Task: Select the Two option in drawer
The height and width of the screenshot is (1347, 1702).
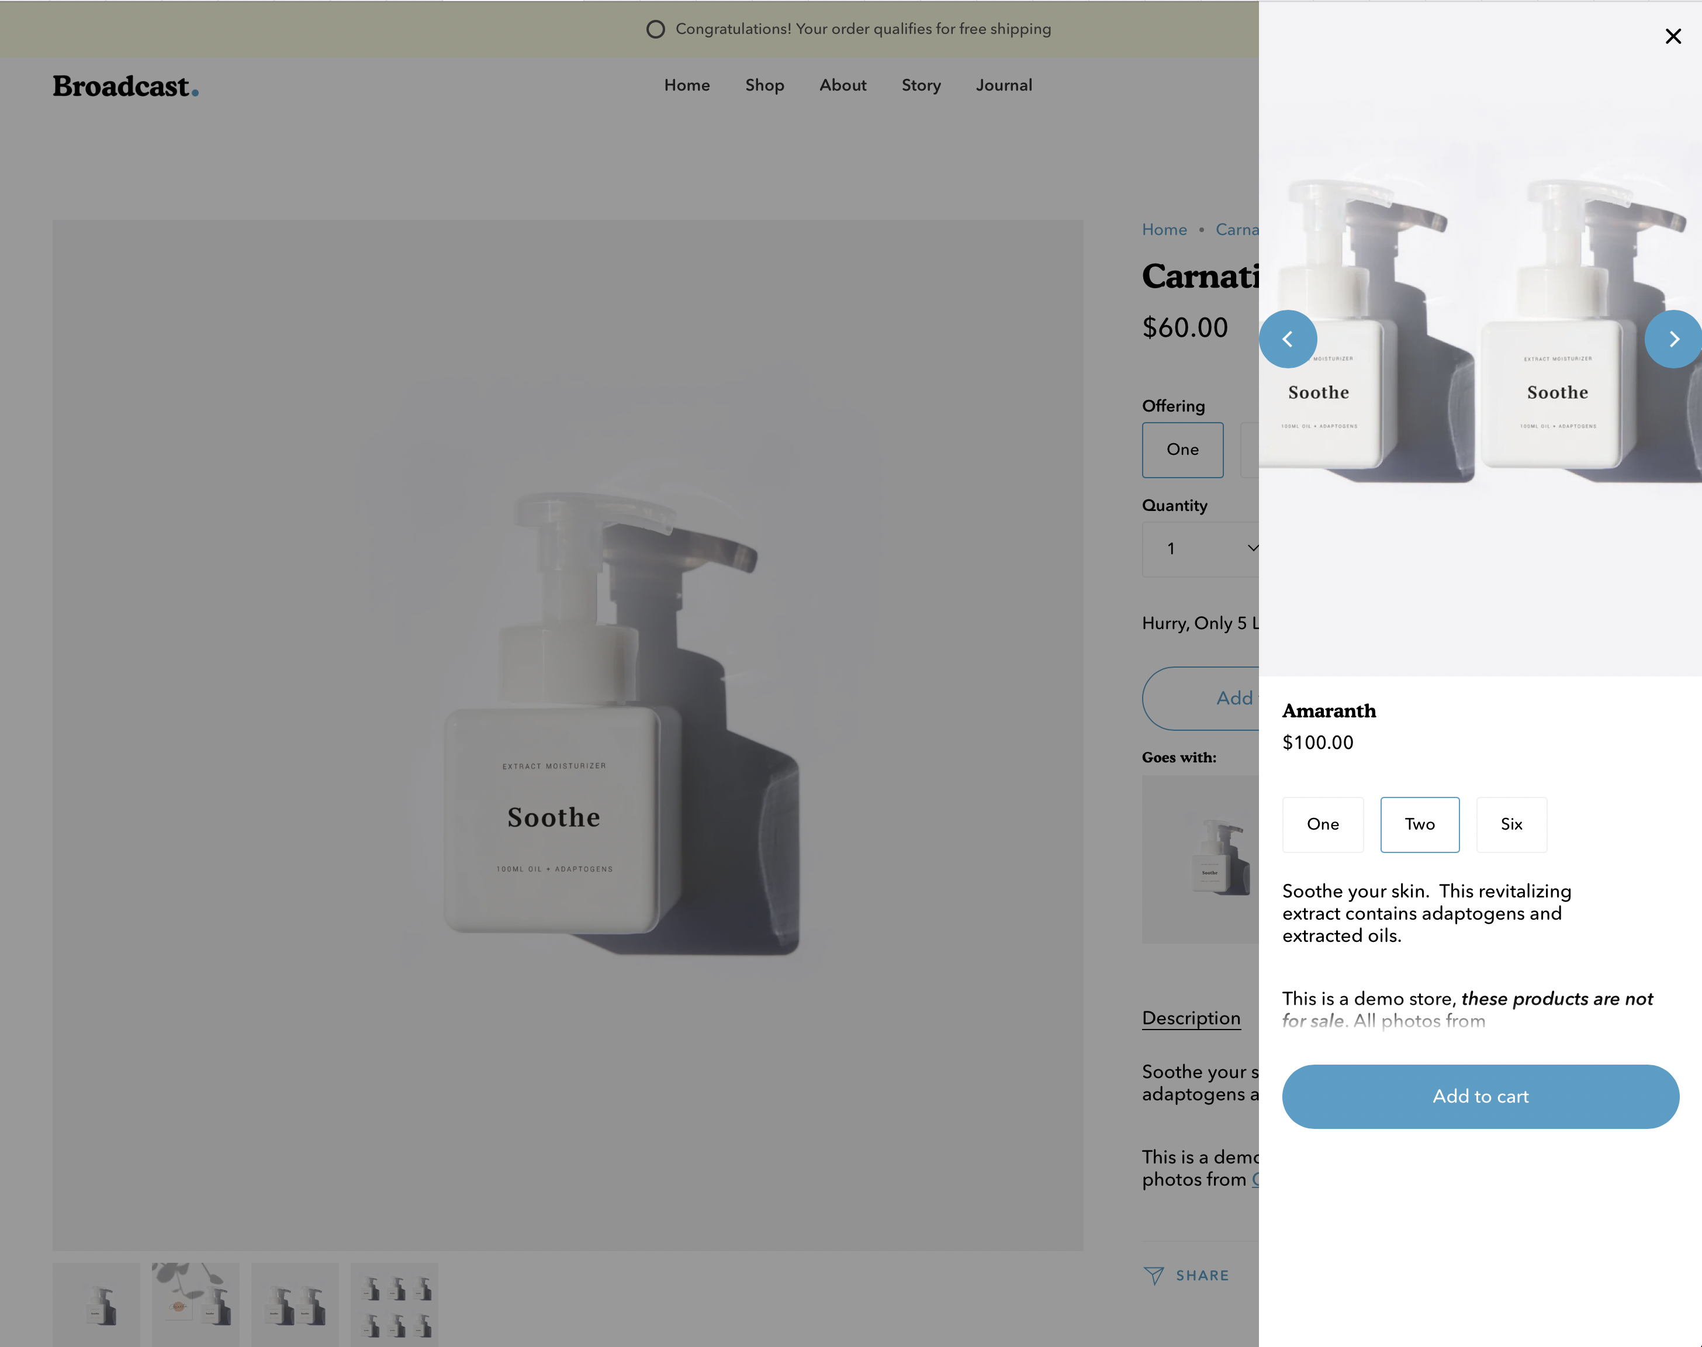Action: coord(1420,824)
